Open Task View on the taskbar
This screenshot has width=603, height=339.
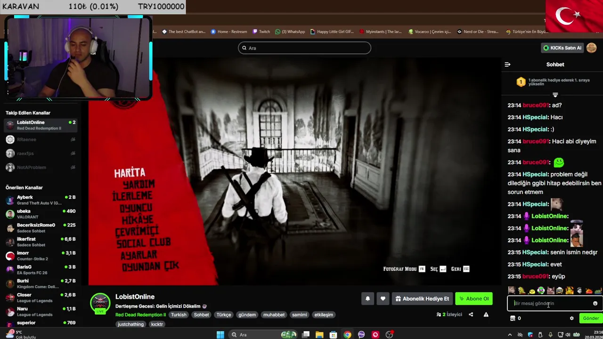tap(306, 335)
